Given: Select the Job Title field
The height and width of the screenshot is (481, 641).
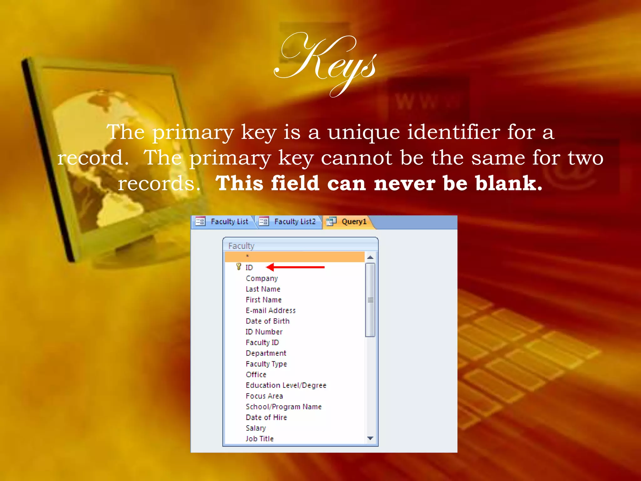Looking at the screenshot, I should tap(259, 439).
